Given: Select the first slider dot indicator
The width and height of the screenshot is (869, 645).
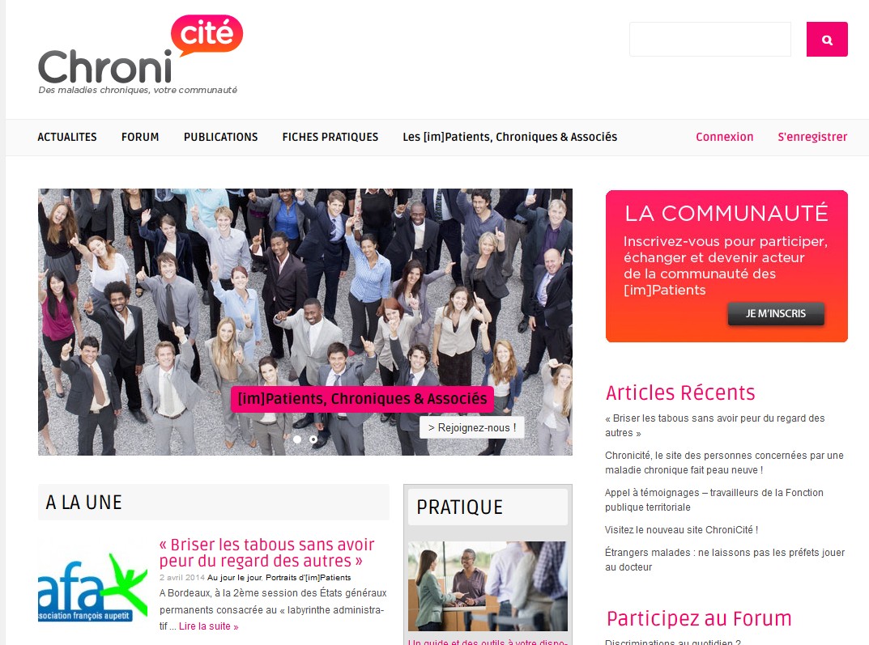Looking at the screenshot, I should 297,439.
